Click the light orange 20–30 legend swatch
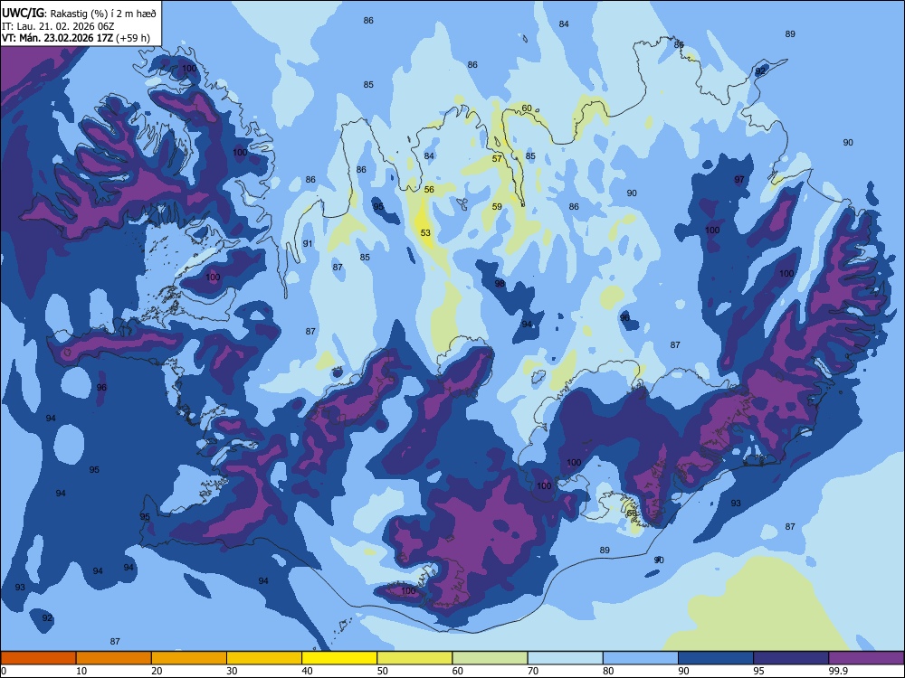The width and height of the screenshot is (905, 678). click(189, 658)
